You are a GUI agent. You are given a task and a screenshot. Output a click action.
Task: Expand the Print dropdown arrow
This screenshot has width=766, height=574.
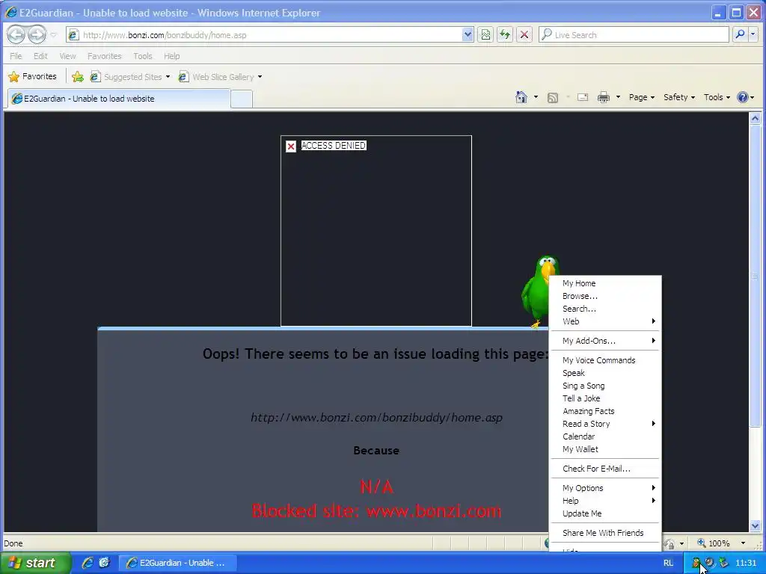click(x=618, y=97)
